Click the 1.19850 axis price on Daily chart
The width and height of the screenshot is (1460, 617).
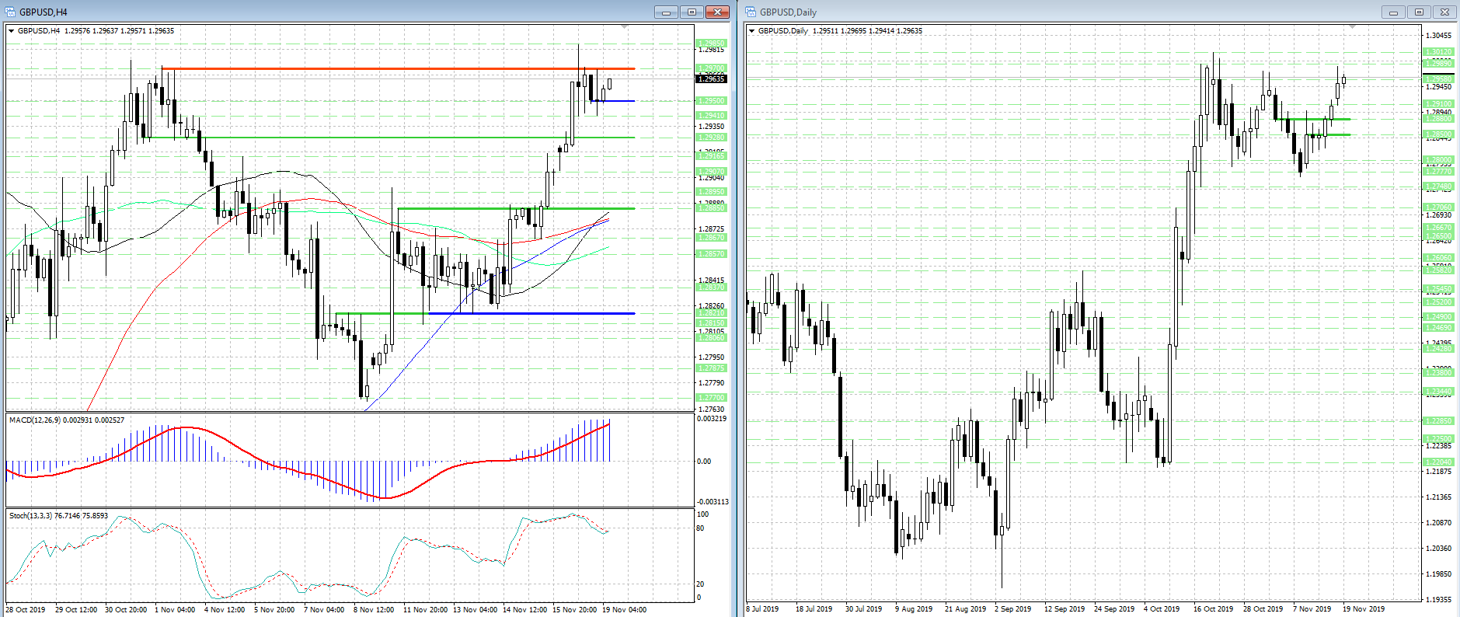(x=1440, y=574)
